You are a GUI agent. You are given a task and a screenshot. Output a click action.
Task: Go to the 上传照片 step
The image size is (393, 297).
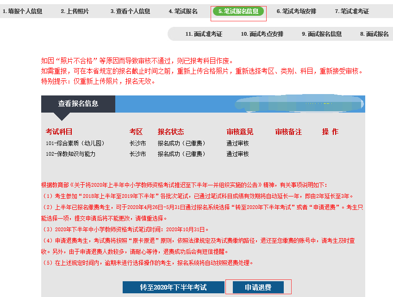coord(75,11)
